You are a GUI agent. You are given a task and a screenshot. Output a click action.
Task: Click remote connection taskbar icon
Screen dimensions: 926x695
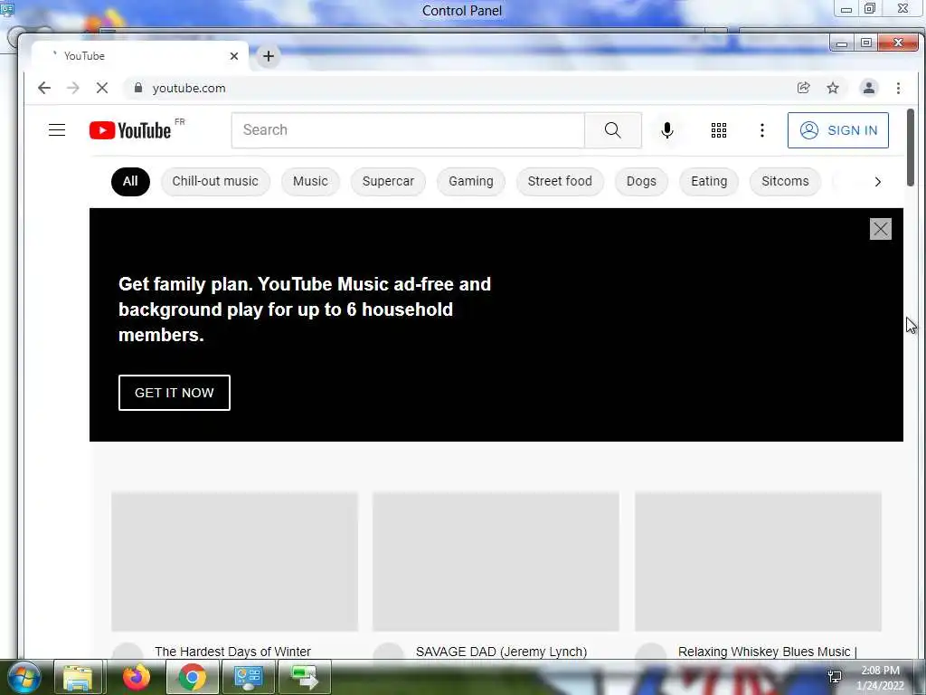point(305,677)
